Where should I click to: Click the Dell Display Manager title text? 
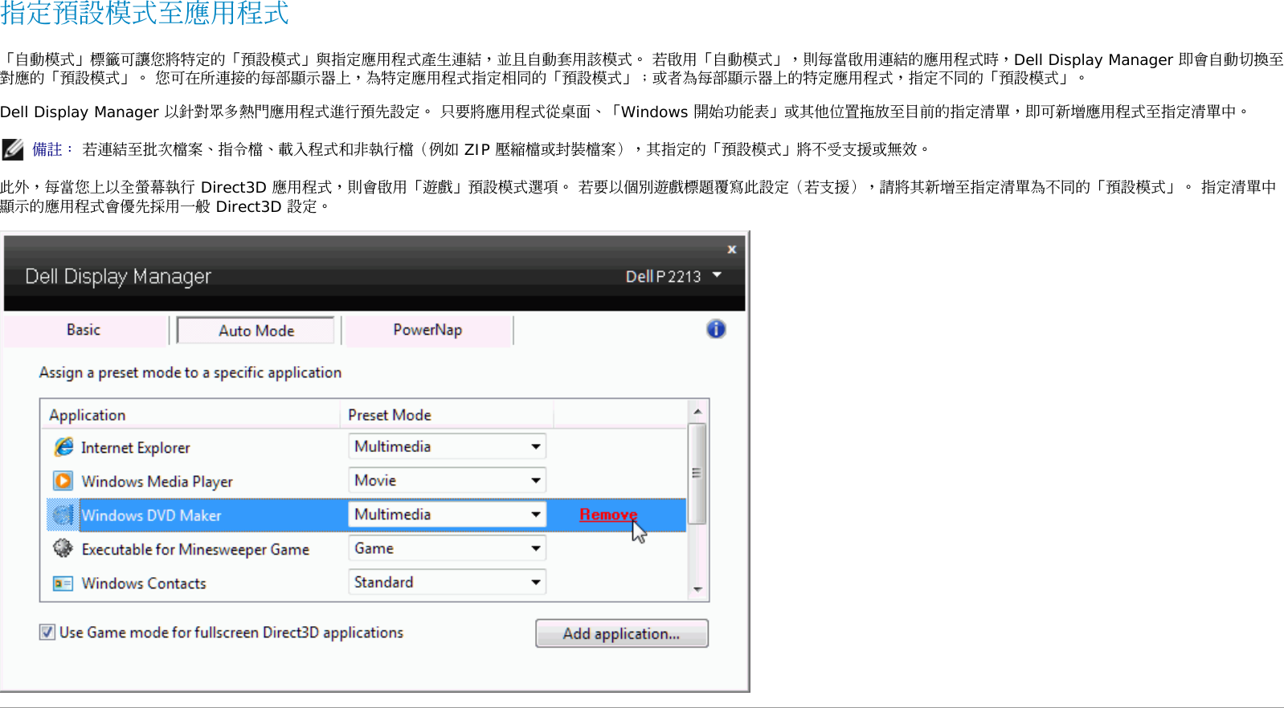tap(118, 276)
